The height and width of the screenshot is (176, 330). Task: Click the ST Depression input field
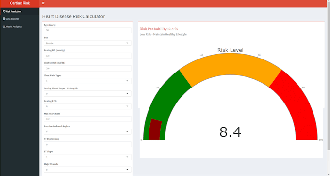pyautogui.click(x=87, y=144)
